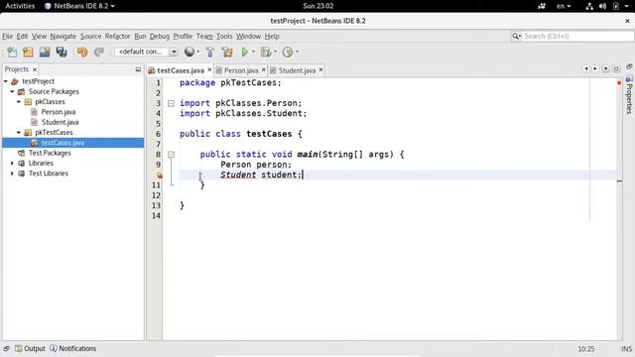Viewport: 635px width, 357px height.
Task: Collapse the testProject tree node
Action: [6, 81]
